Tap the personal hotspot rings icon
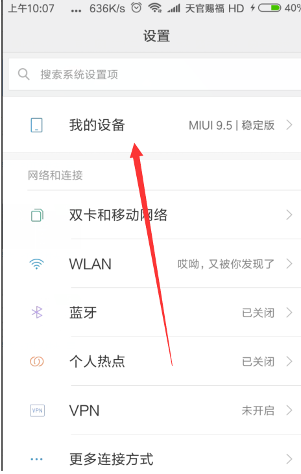This screenshot has height=474, width=301. (36, 362)
